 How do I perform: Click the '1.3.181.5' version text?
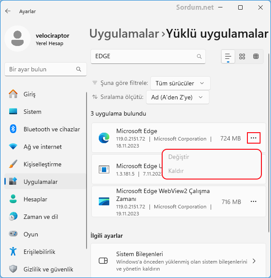(125, 174)
